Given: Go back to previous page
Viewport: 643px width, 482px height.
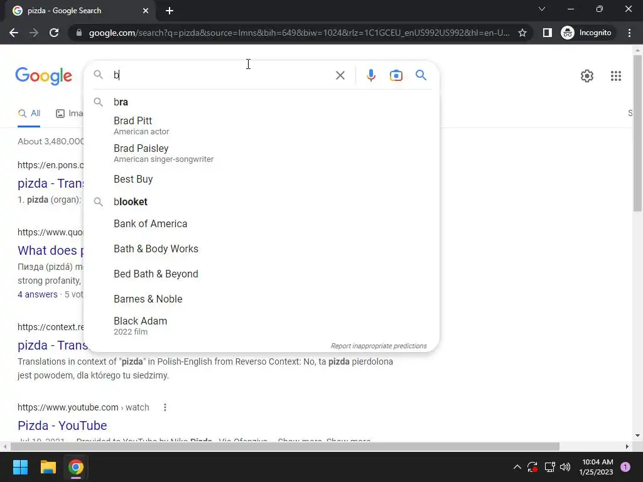Looking at the screenshot, I should (x=14, y=33).
